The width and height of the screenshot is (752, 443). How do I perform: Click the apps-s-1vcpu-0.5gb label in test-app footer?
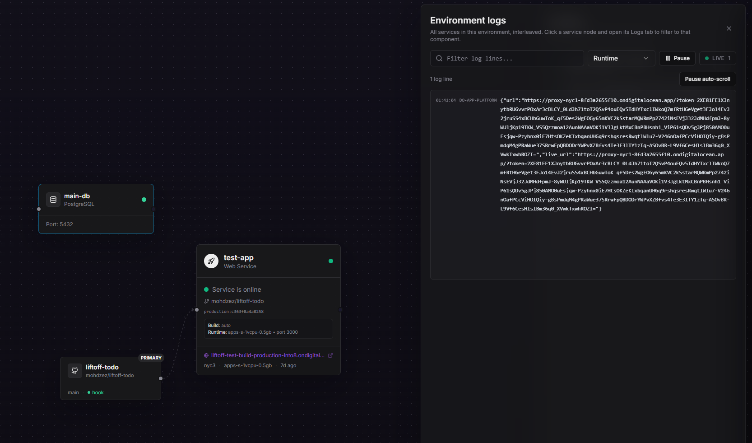248,366
